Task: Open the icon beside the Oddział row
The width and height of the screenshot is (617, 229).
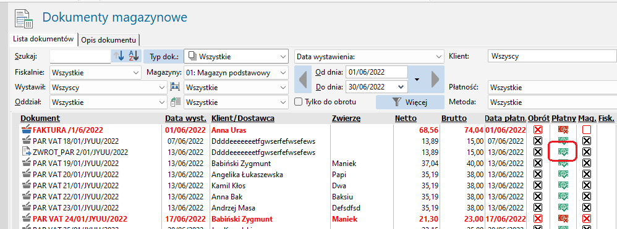Action: click(175, 102)
